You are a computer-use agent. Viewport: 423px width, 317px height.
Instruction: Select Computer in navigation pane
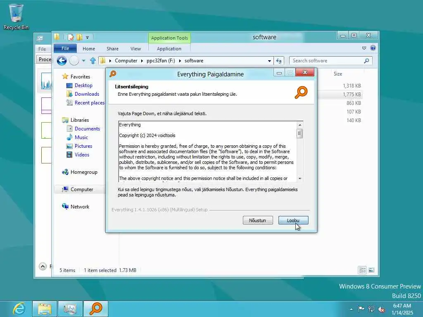(x=82, y=189)
